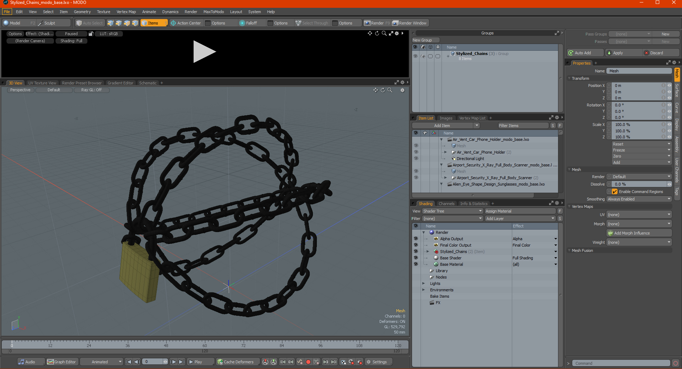
Task: Click the 3D viewport pan move icon
Action: [x=375, y=90]
